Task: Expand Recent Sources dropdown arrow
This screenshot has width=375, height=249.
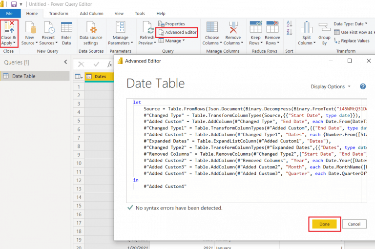Action: (57, 43)
